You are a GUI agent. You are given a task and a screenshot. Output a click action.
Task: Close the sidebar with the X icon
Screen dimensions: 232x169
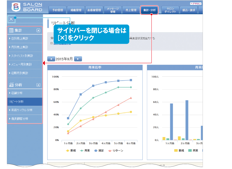[x=11, y=19]
